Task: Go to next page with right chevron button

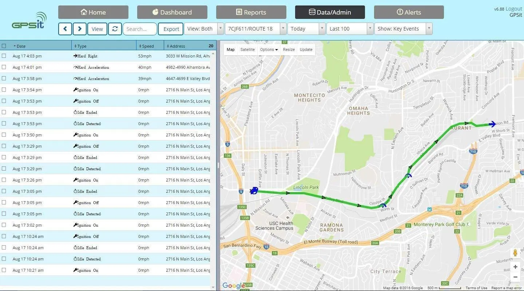Action: click(x=79, y=29)
